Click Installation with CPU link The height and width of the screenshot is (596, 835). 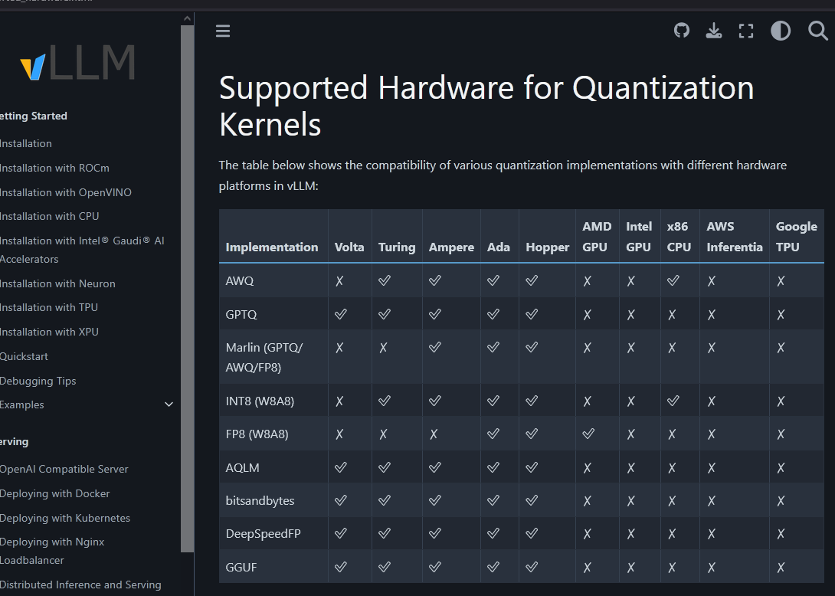pyautogui.click(x=50, y=216)
